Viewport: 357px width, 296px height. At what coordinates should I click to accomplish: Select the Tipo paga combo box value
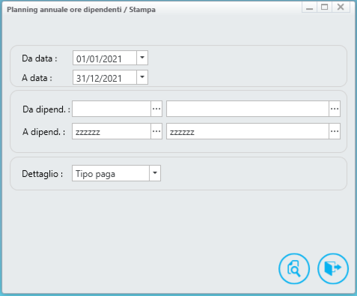pyautogui.click(x=111, y=173)
